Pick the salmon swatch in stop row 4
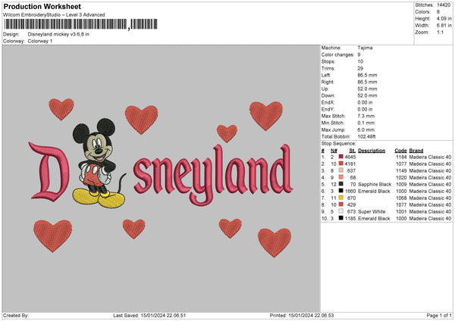This screenshot has width=455, height=321. (x=341, y=177)
